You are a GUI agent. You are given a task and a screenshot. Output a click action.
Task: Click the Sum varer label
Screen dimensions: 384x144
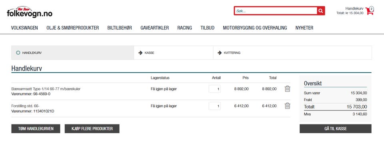point(312,93)
